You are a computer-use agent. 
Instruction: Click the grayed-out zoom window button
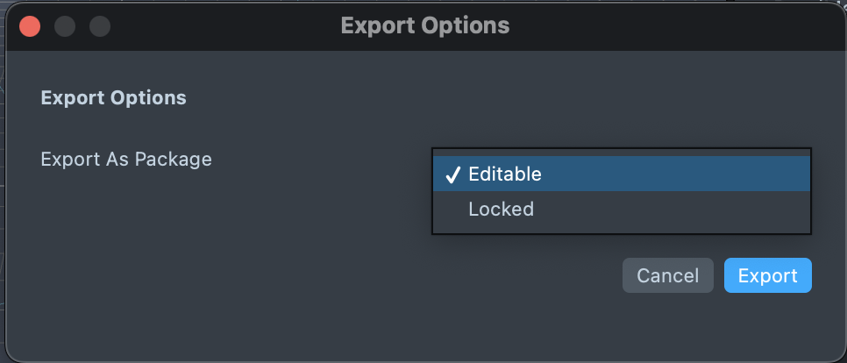(100, 25)
